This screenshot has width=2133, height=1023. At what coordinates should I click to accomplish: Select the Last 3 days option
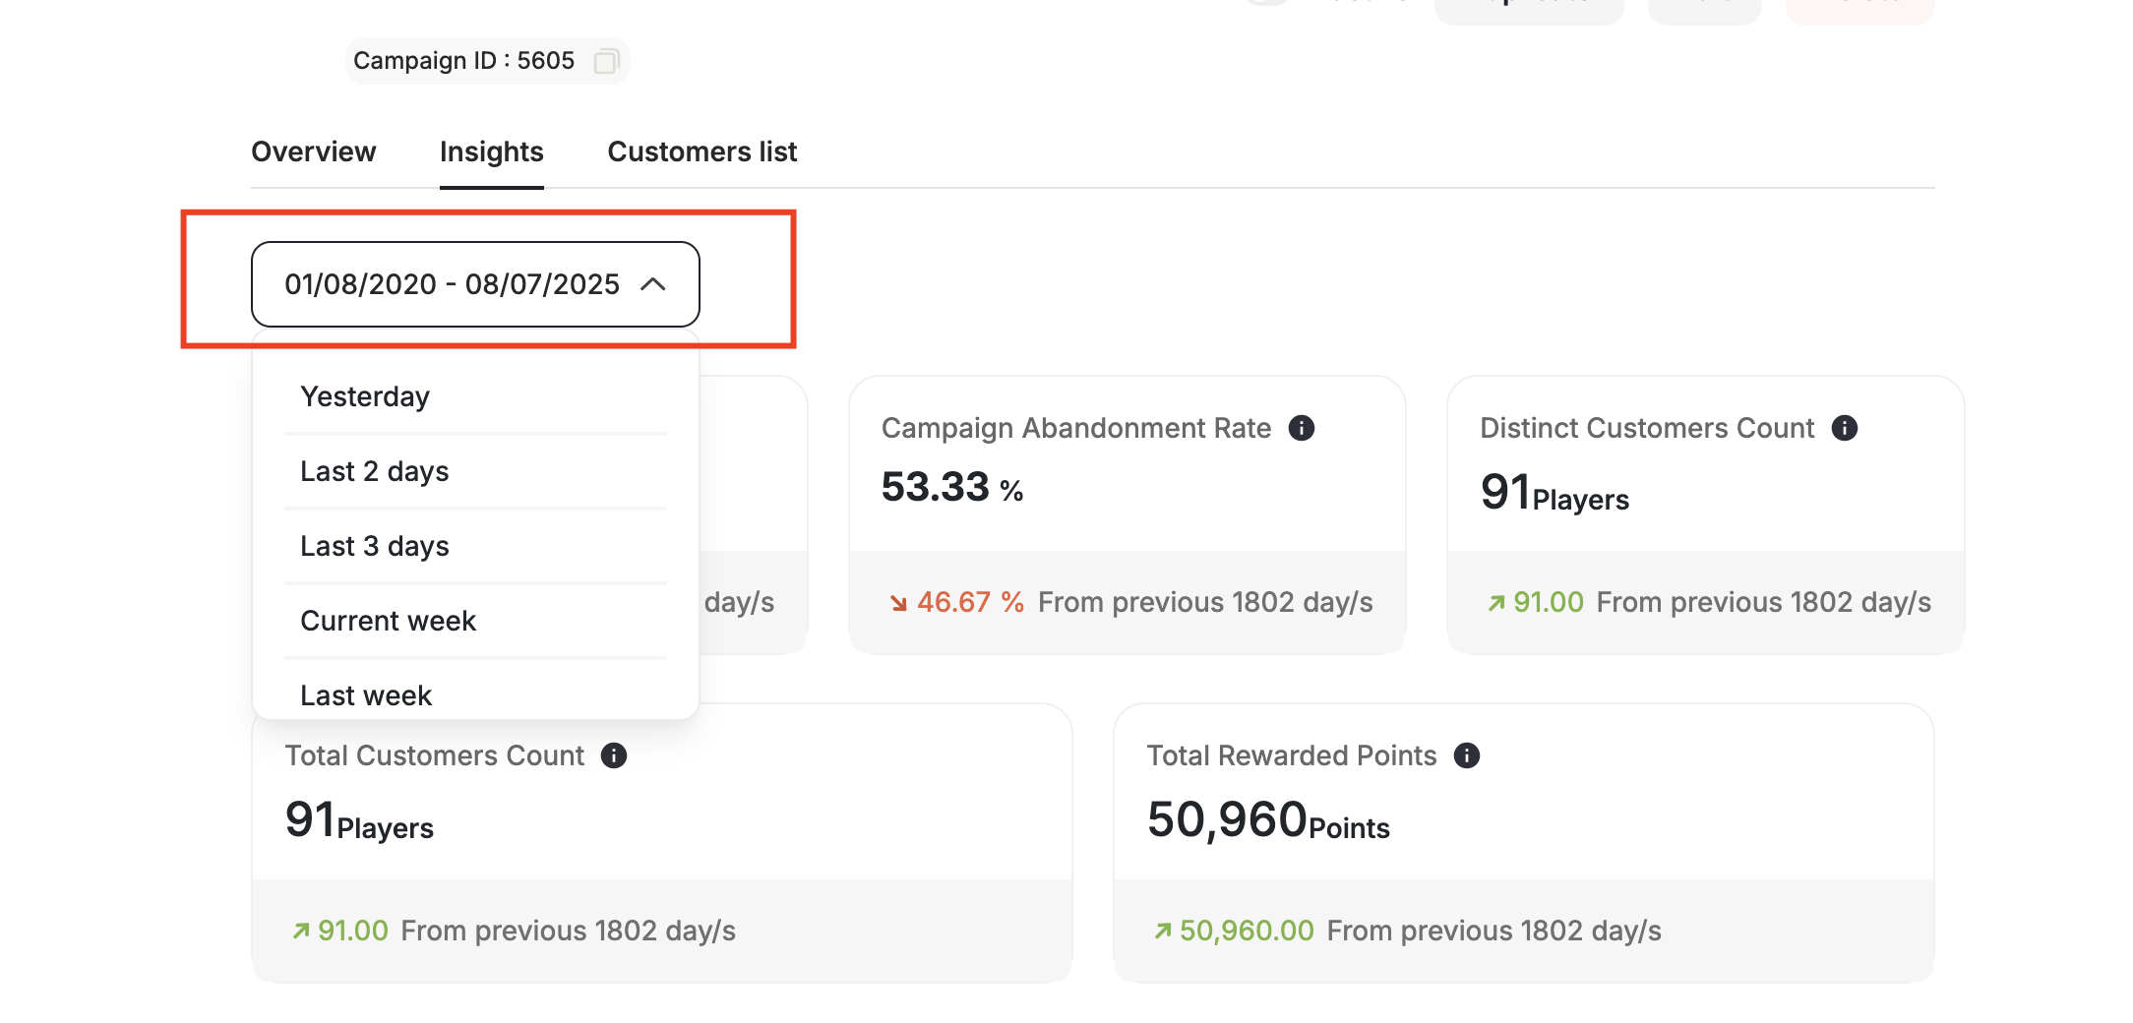point(374,545)
